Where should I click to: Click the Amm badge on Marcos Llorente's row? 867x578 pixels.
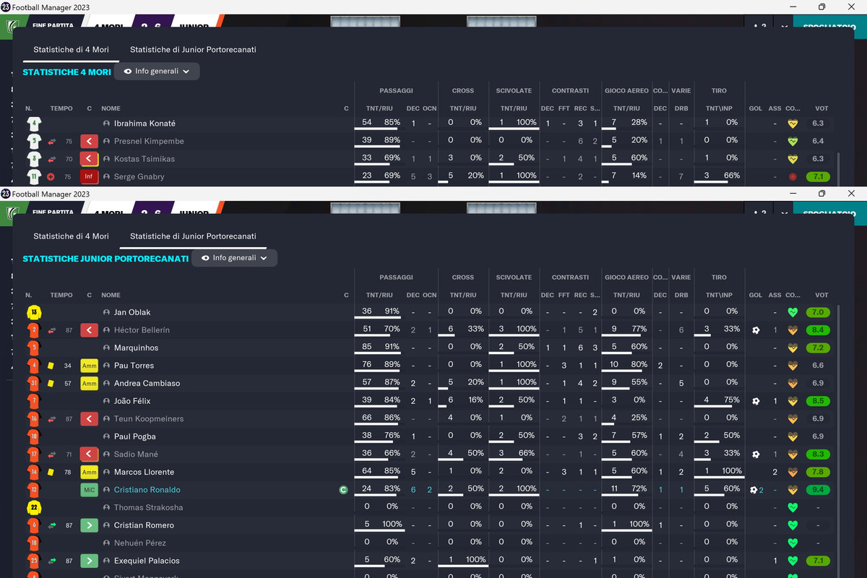pyautogui.click(x=89, y=472)
